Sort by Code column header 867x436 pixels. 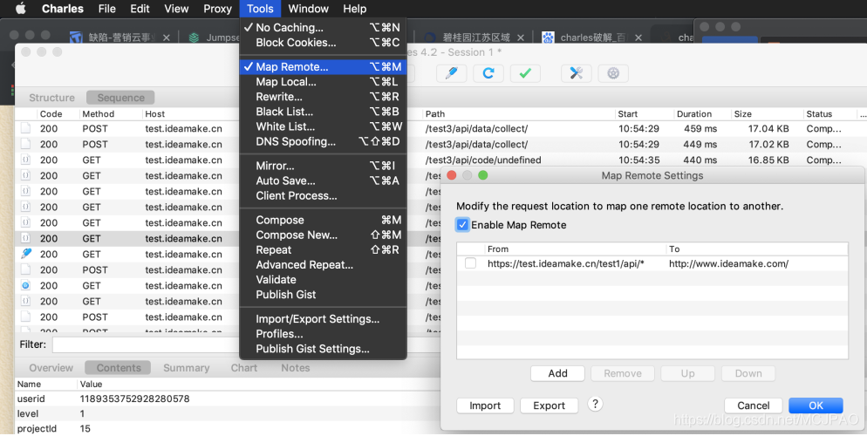coord(51,114)
